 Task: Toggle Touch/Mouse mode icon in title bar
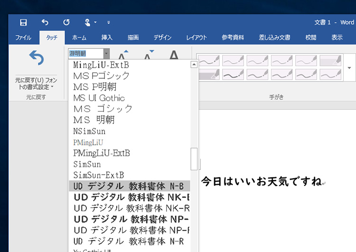(x=87, y=22)
